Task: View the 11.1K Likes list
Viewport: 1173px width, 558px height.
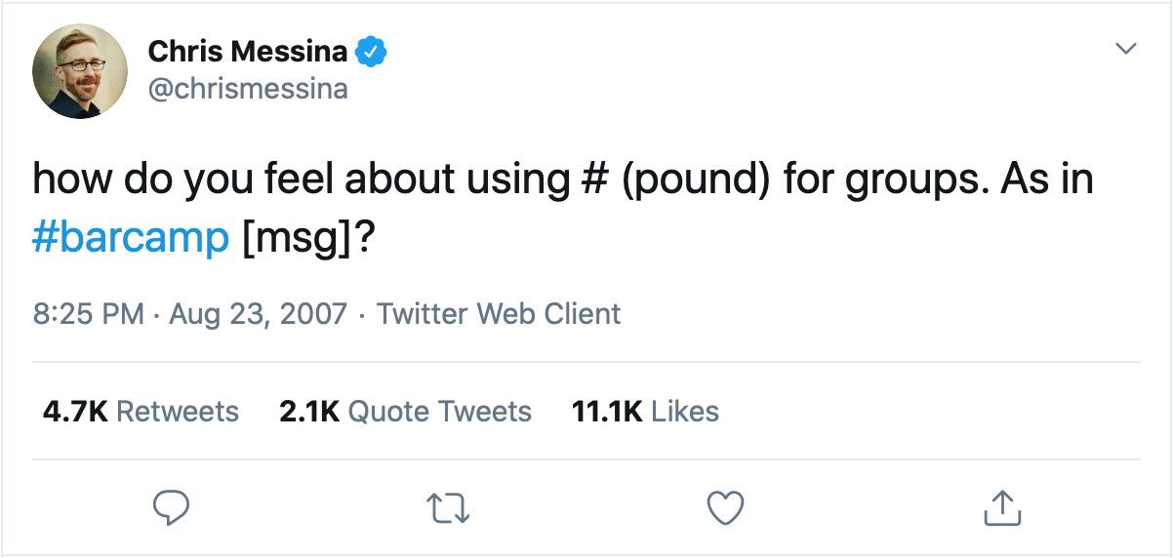Action: coord(645,412)
